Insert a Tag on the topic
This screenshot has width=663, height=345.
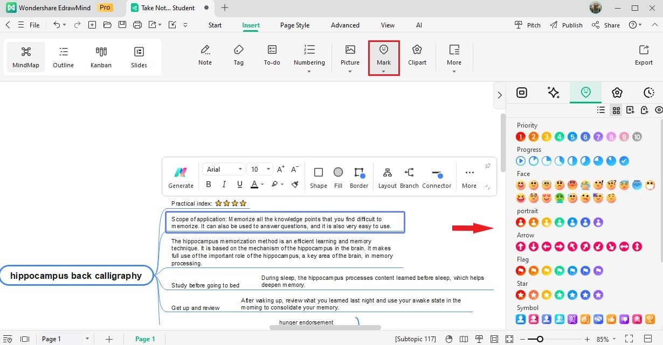(x=239, y=55)
